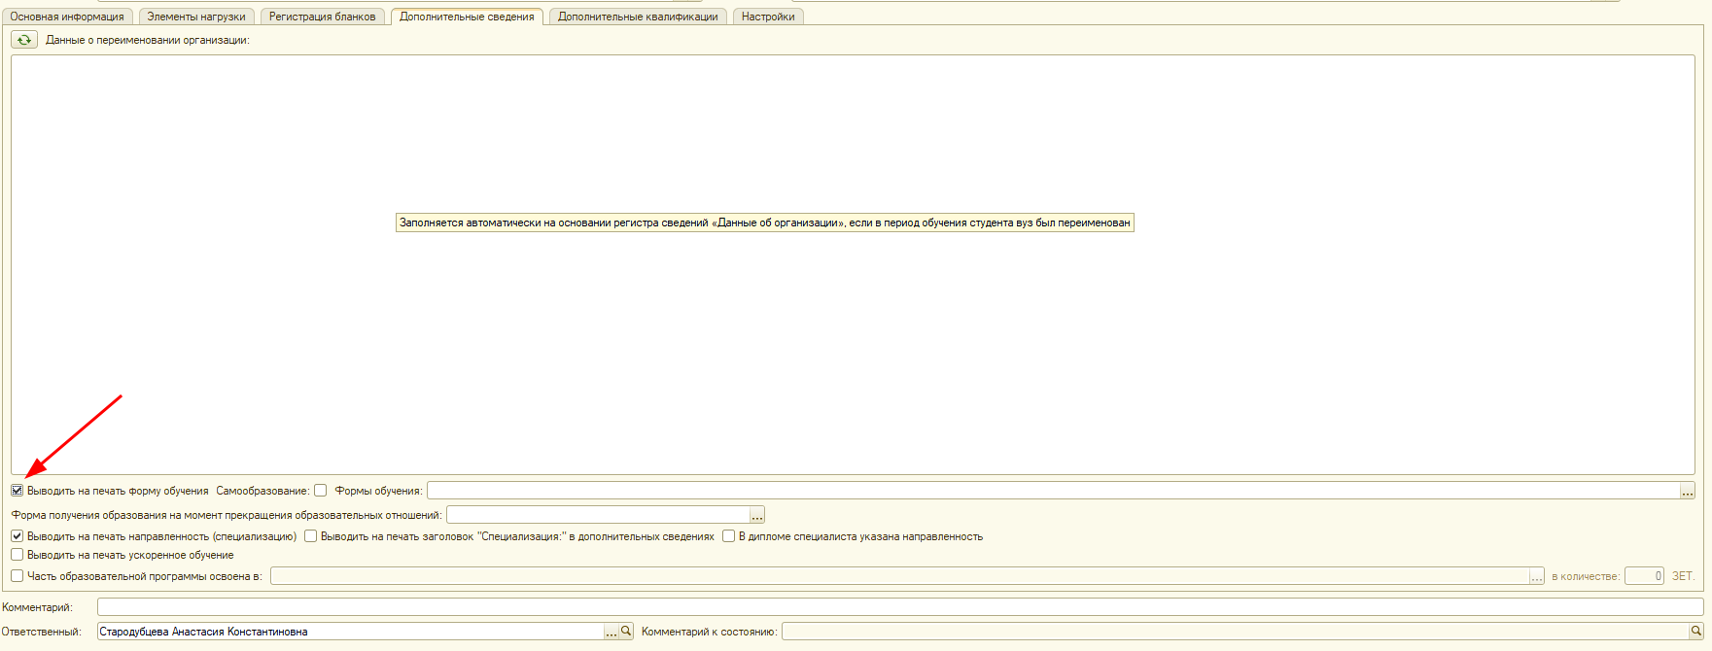Open the Элементы нагрузки tab

coord(196,17)
